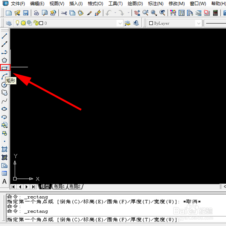Select the Hatch tool
This screenshot has height=226, width=226.
(4, 149)
